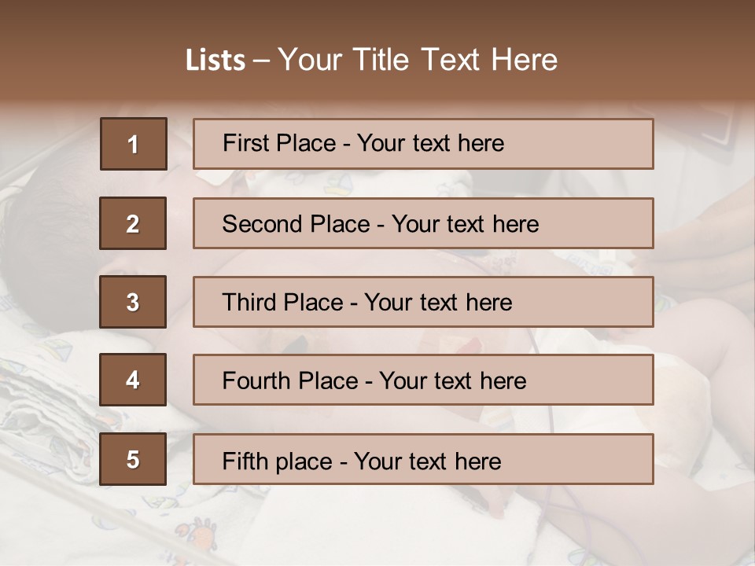Click the word 'First' in first bar
The width and height of the screenshot is (755, 566).
[245, 143]
